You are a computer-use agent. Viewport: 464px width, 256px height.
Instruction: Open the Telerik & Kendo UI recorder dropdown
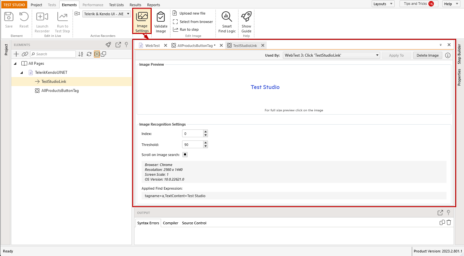pyautogui.click(x=106, y=14)
